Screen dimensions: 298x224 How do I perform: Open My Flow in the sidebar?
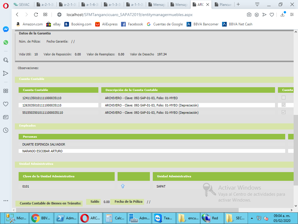(x=6, y=73)
